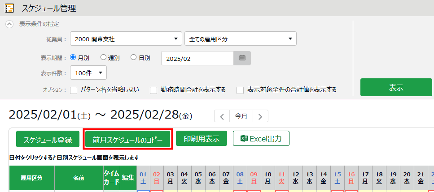Enable パターン名を省略しない checkbox
Image resolution: width=434 pixels, height=192 pixels.
[74, 90]
